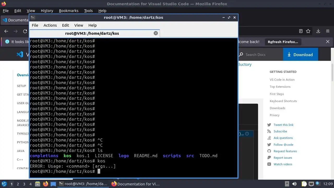Click the Documentation Firefox taskbar entry
Screen dimensions: 334x188
[x=136, y=184]
